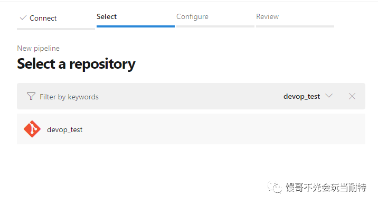Screen dimensions: 378x204
Task: Click the gray bar under Connect
Action: click(x=55, y=29)
